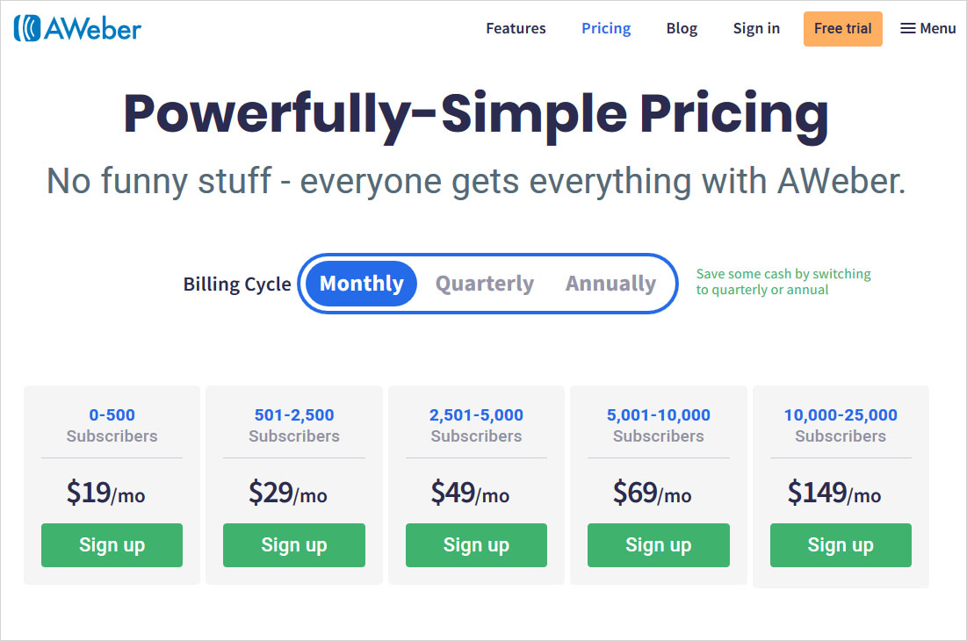Screen dimensions: 967x641
Task: Switch billing cycle to Annually
Action: point(610,284)
